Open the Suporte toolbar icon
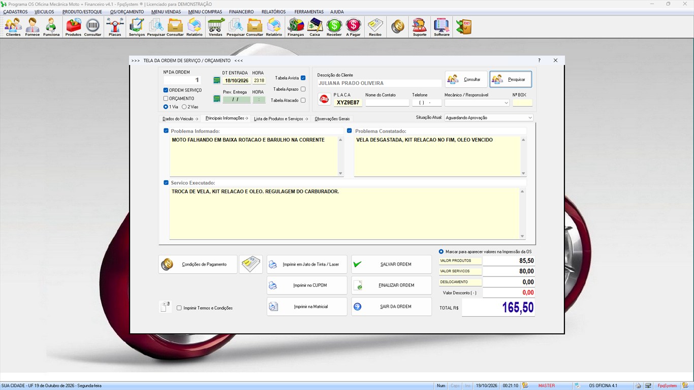 420,27
